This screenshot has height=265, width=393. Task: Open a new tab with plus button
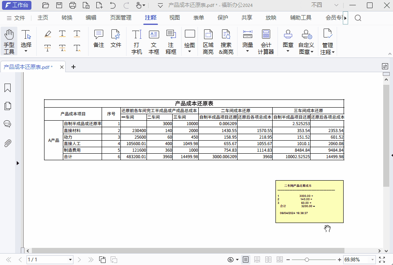(x=73, y=67)
